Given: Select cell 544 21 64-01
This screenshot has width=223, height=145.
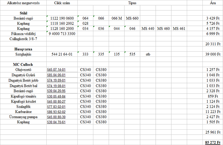Looking at the screenshot, I should coord(62,54).
